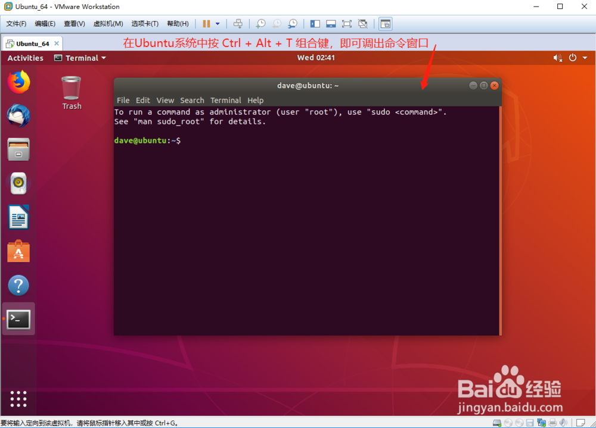Viewport: 596px width, 428px height.
Task: Open the Terminal menu in terminal window
Action: coord(226,100)
